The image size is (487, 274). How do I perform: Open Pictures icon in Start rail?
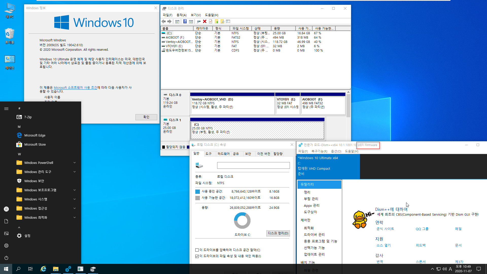[6, 233]
